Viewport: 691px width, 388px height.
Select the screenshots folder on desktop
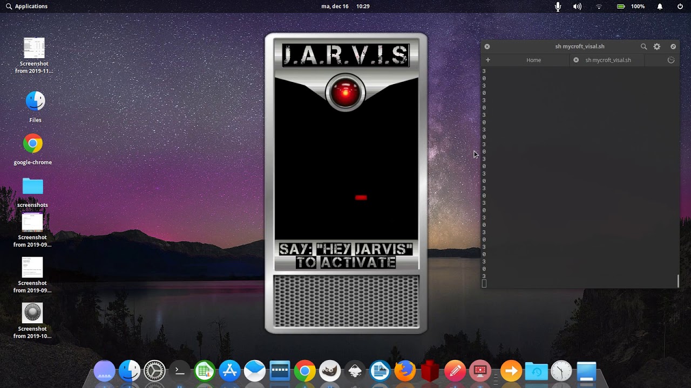32,192
